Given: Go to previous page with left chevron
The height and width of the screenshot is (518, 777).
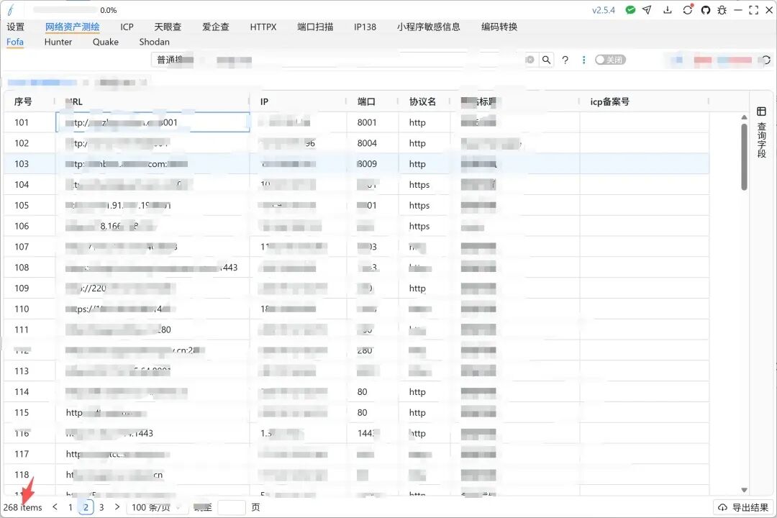Looking at the screenshot, I should (x=55, y=507).
